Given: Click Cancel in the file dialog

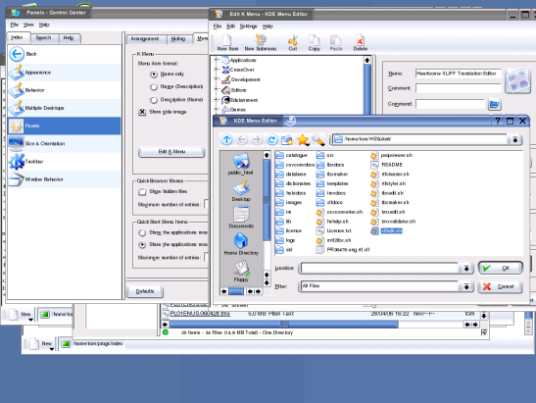Looking at the screenshot, I should (501, 286).
